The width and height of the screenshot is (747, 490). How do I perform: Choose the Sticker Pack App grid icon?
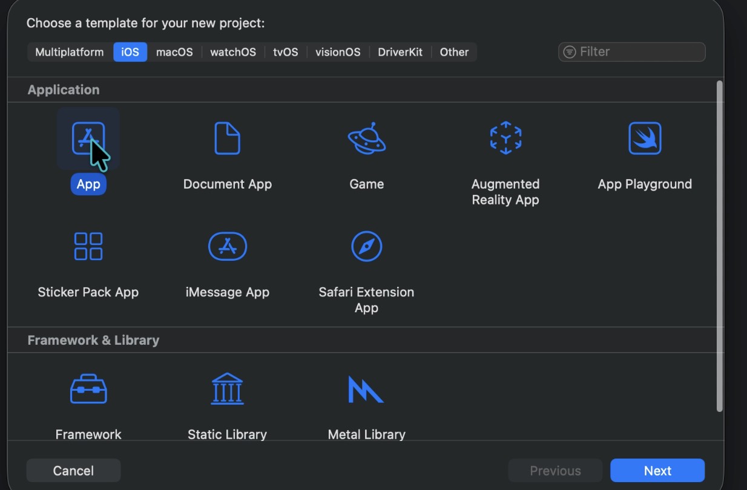pos(88,246)
